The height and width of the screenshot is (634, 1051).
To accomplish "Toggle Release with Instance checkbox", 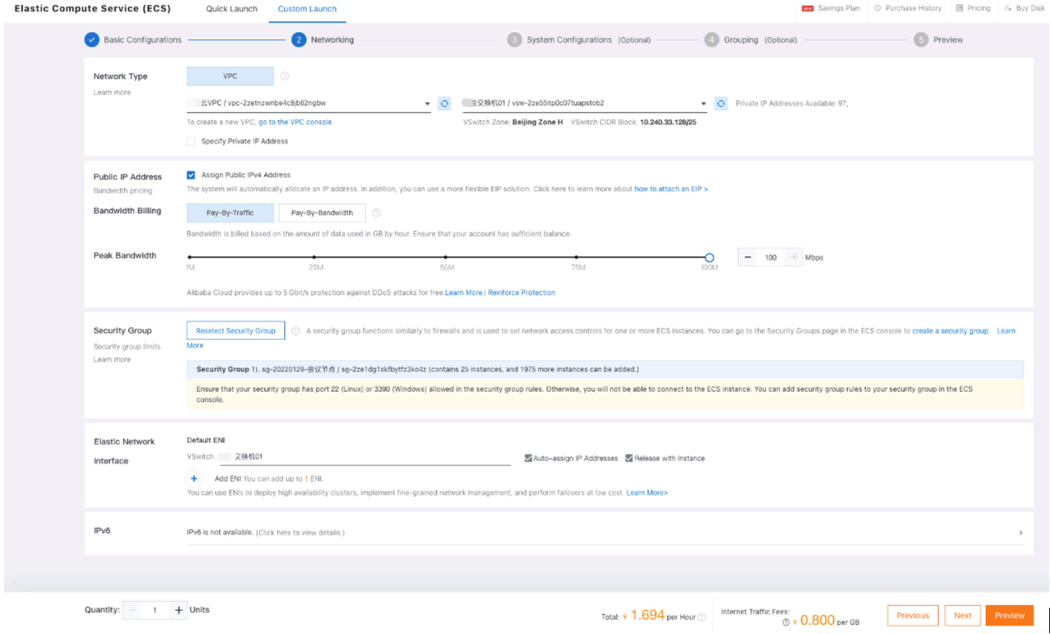I will [629, 458].
